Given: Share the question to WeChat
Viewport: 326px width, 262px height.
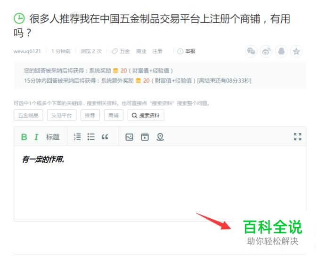Looking at the screenshot, I should click(x=251, y=51).
